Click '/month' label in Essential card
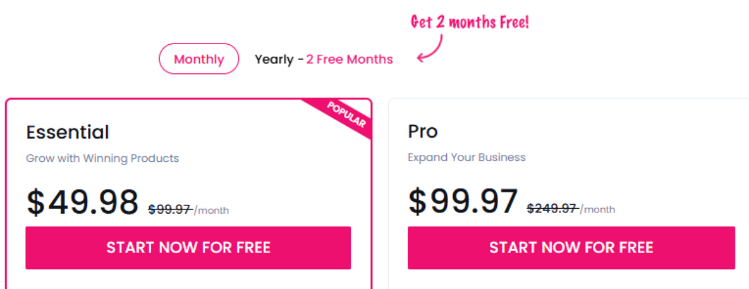749x289 pixels. pos(211,211)
